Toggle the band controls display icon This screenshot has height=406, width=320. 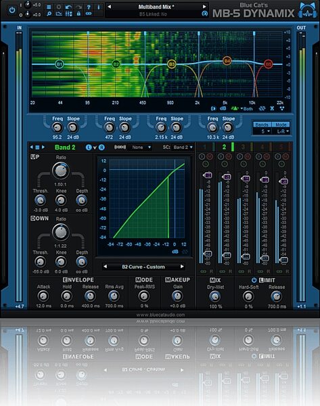(68, 14)
